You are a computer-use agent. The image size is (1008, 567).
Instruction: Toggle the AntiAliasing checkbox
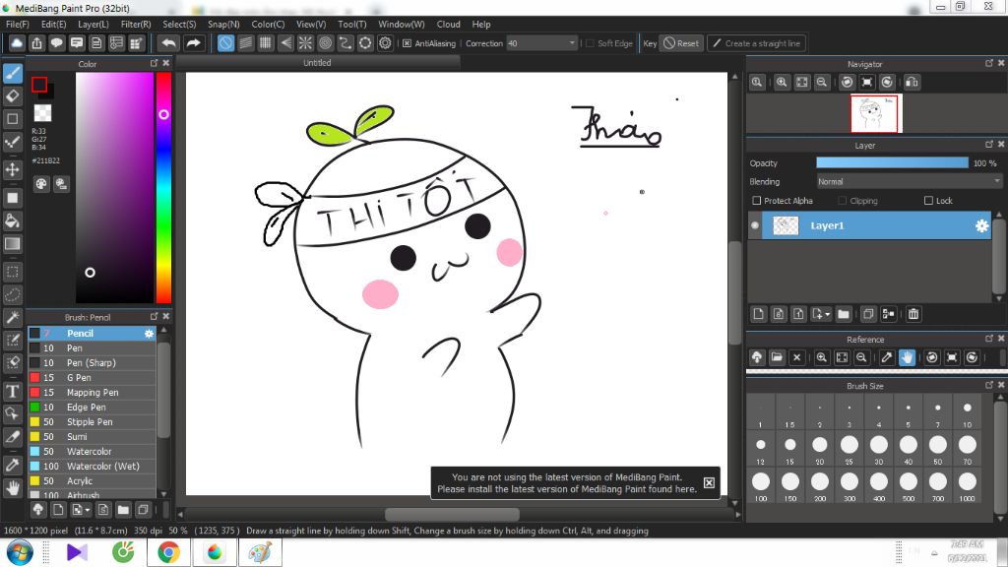coord(407,43)
